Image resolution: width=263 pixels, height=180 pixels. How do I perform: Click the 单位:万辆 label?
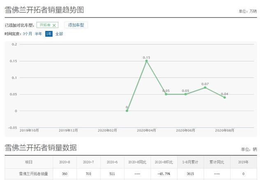tap(248, 11)
